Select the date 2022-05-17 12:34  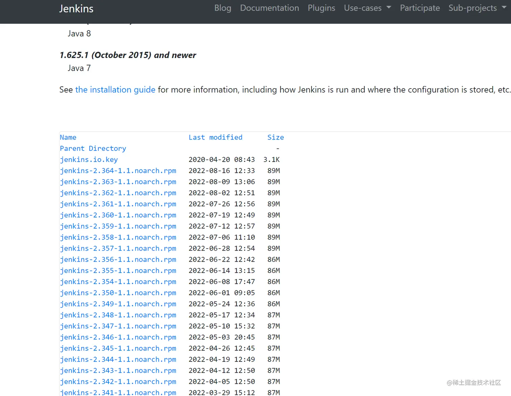click(222, 315)
